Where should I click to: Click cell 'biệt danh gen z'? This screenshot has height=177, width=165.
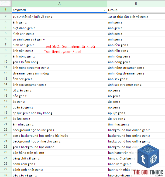point(59,28)
